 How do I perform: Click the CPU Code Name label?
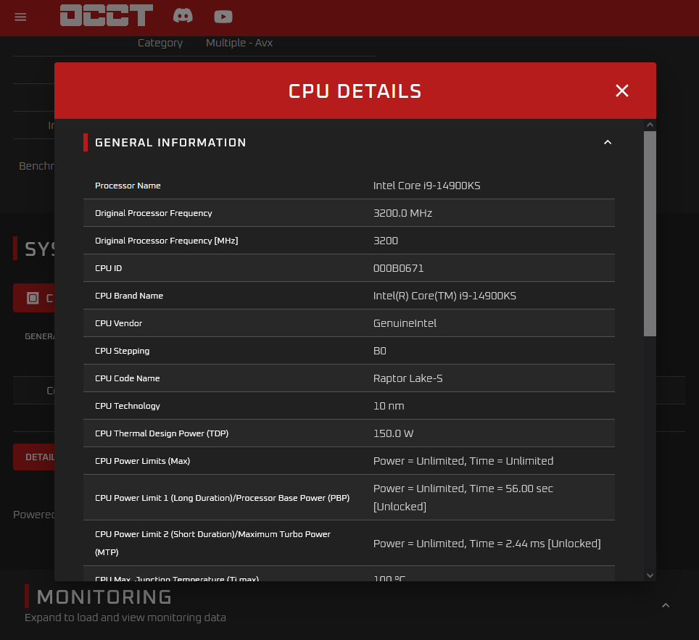[128, 378]
